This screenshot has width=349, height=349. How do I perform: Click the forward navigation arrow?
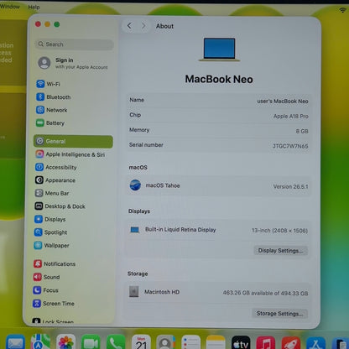click(x=143, y=26)
